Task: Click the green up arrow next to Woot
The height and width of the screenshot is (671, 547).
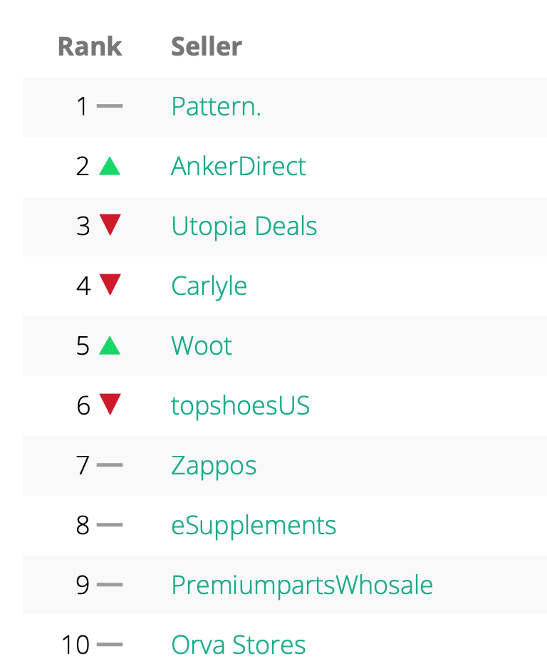Action: (x=110, y=345)
